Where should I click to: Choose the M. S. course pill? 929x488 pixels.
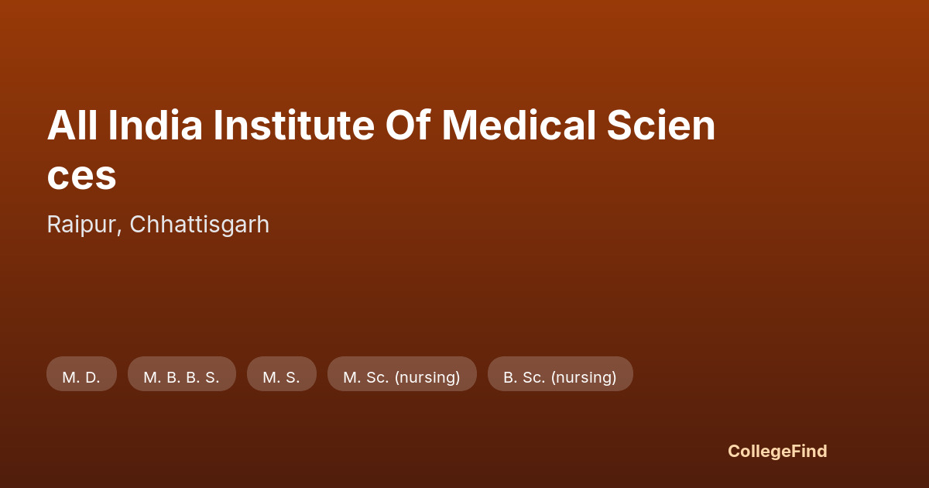pos(281,374)
